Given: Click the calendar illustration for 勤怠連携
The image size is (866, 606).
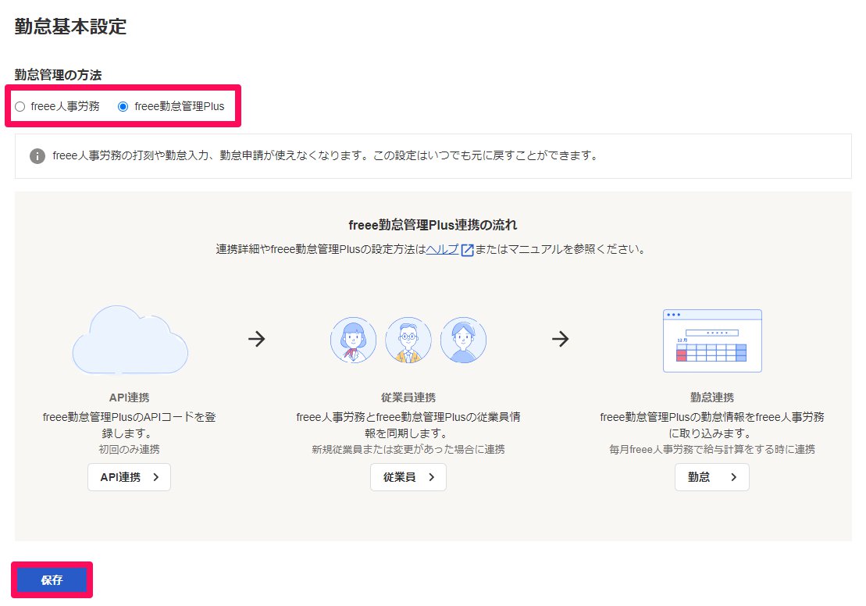Looking at the screenshot, I should (712, 340).
